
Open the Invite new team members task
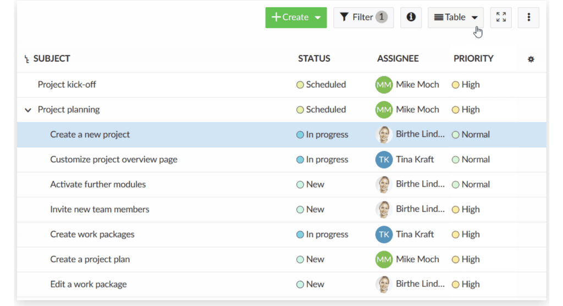click(100, 209)
